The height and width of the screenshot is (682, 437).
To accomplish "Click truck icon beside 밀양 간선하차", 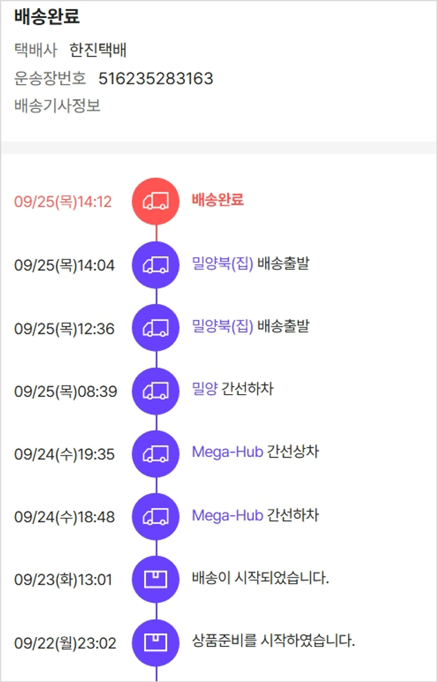I will 156,391.
